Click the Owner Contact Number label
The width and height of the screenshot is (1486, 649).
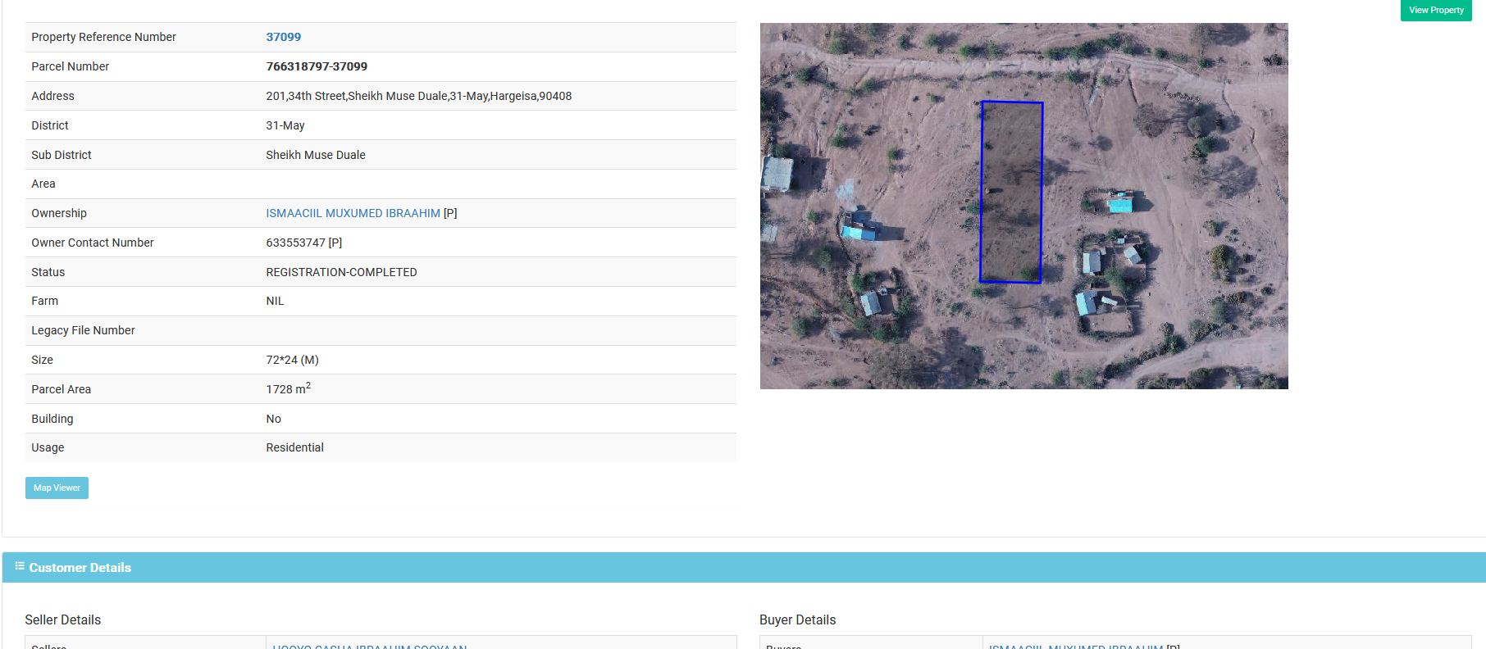pyautogui.click(x=93, y=243)
